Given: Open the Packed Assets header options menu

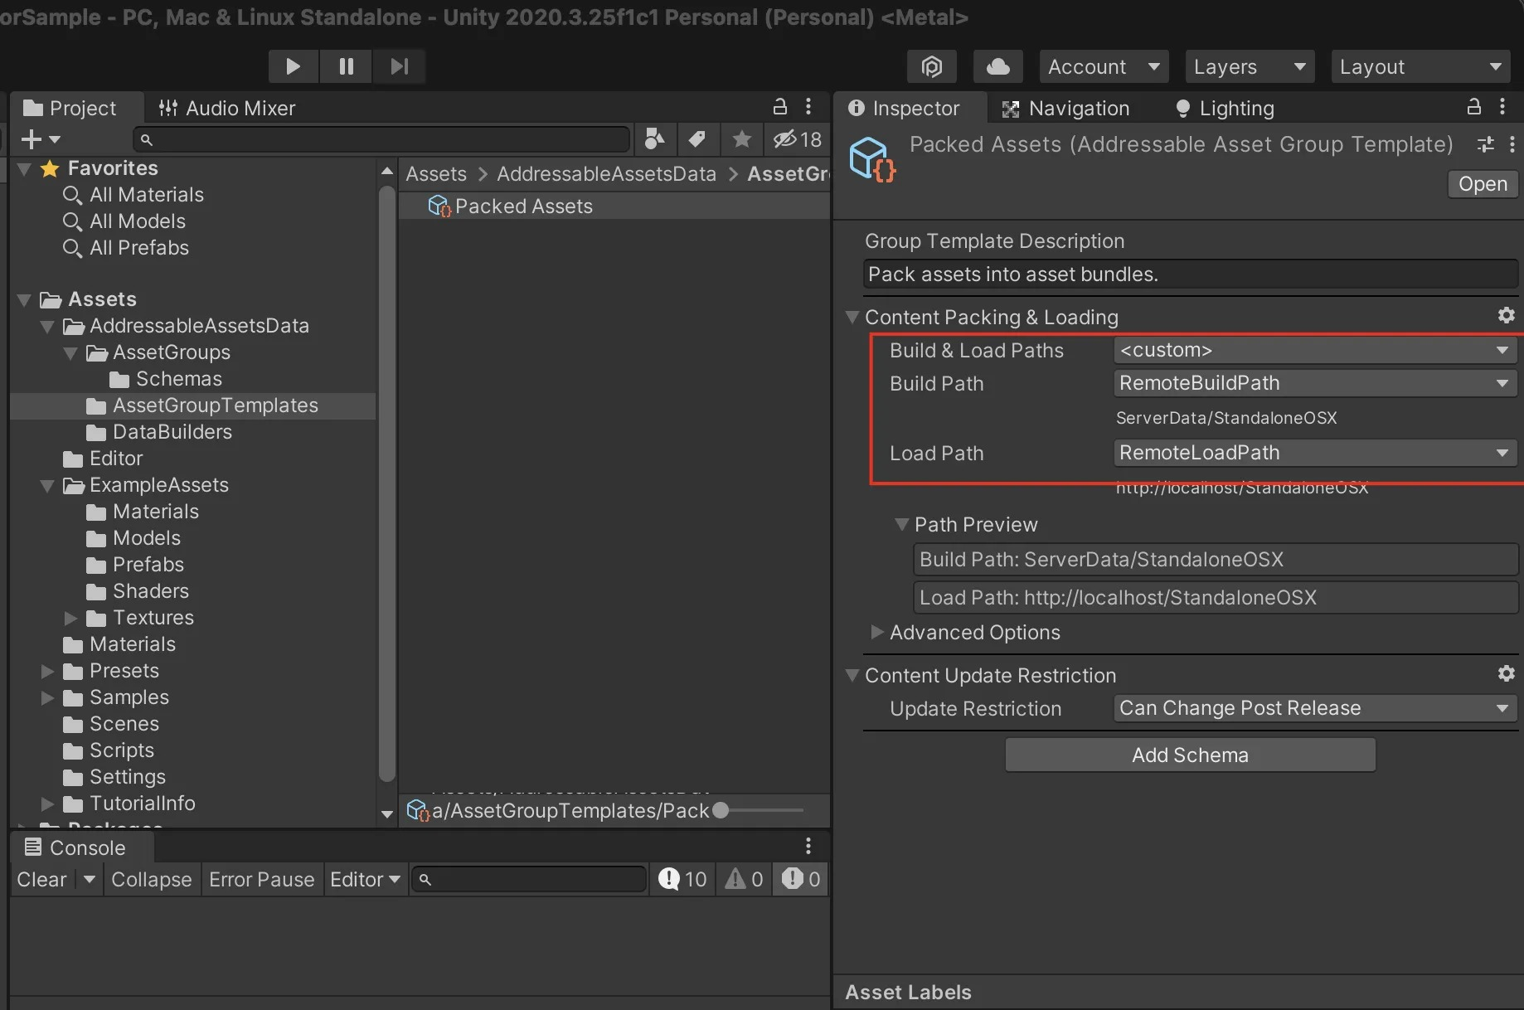Looking at the screenshot, I should pos(1512,144).
